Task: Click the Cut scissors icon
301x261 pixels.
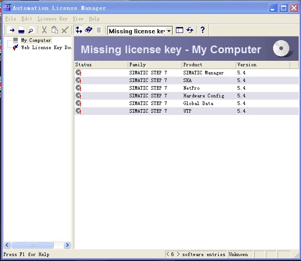Action: [44, 30]
